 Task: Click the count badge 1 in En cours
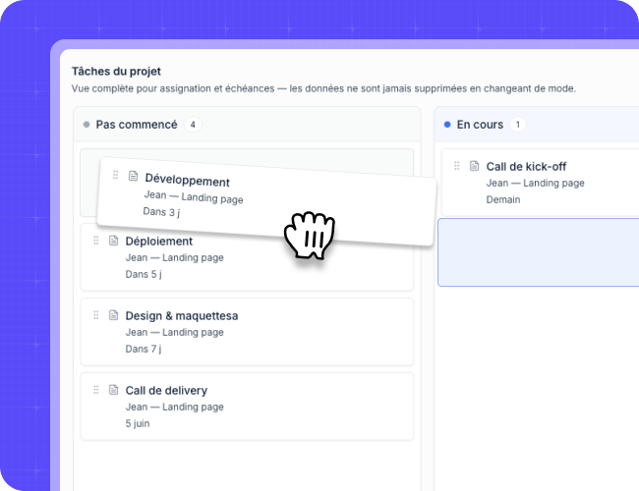[518, 125]
